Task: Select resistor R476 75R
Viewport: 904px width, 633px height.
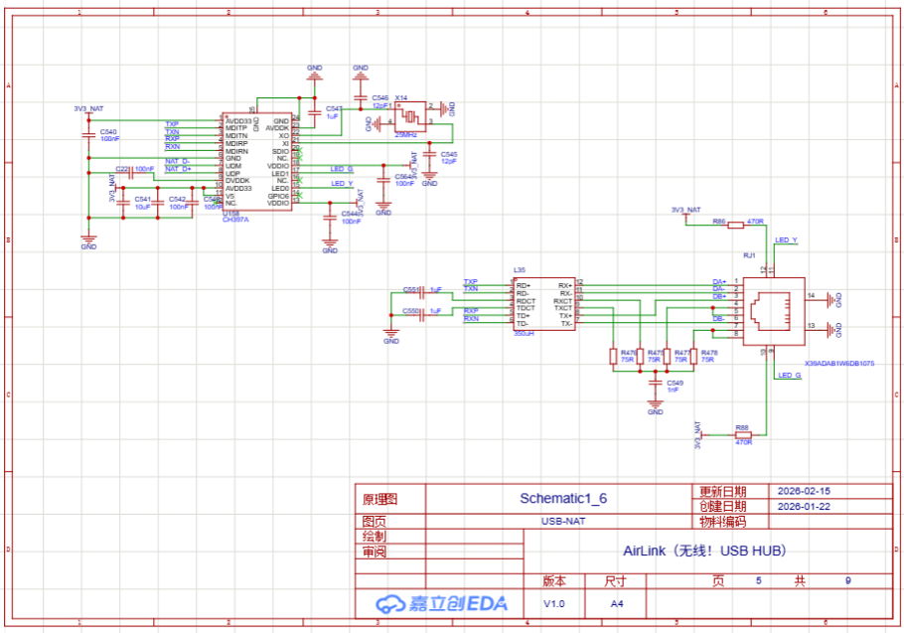Action: [x=614, y=357]
